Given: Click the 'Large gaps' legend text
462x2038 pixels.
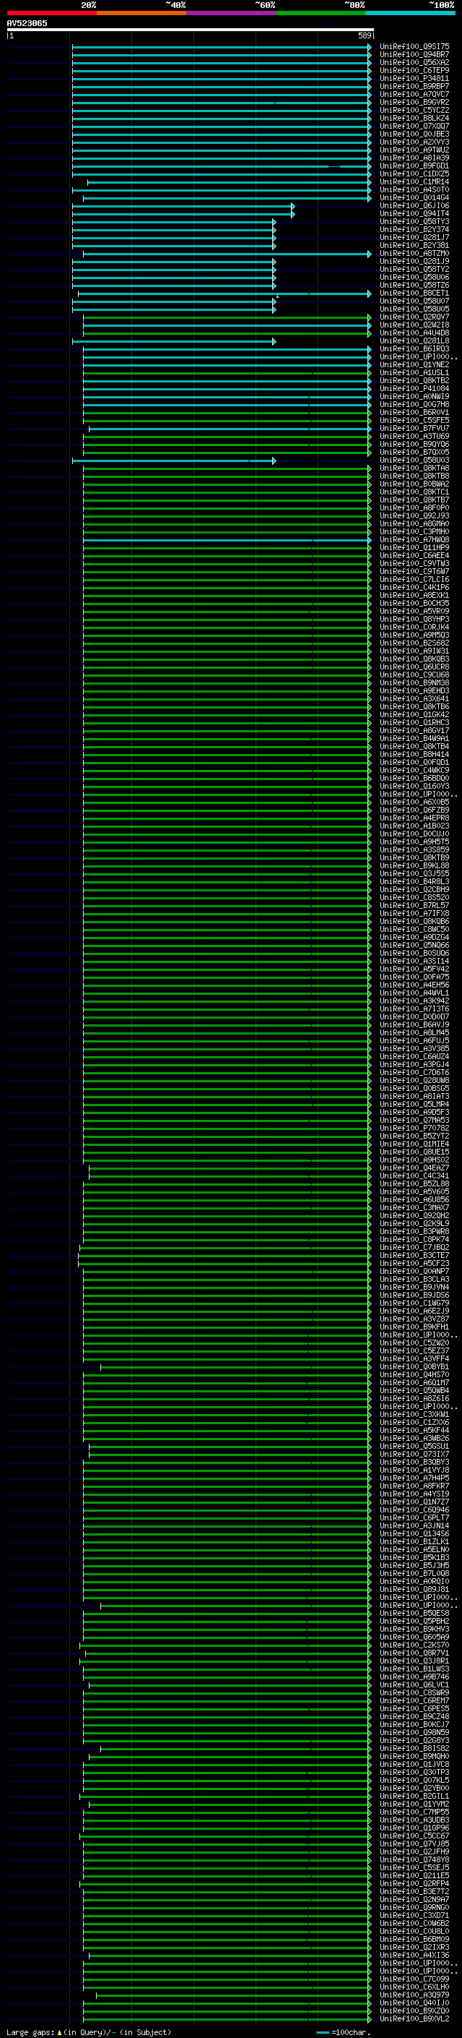Looking at the screenshot, I should point(30,2031).
